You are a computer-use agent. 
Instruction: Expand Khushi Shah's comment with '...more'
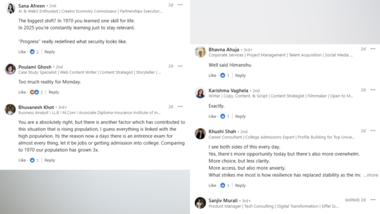point(371,175)
